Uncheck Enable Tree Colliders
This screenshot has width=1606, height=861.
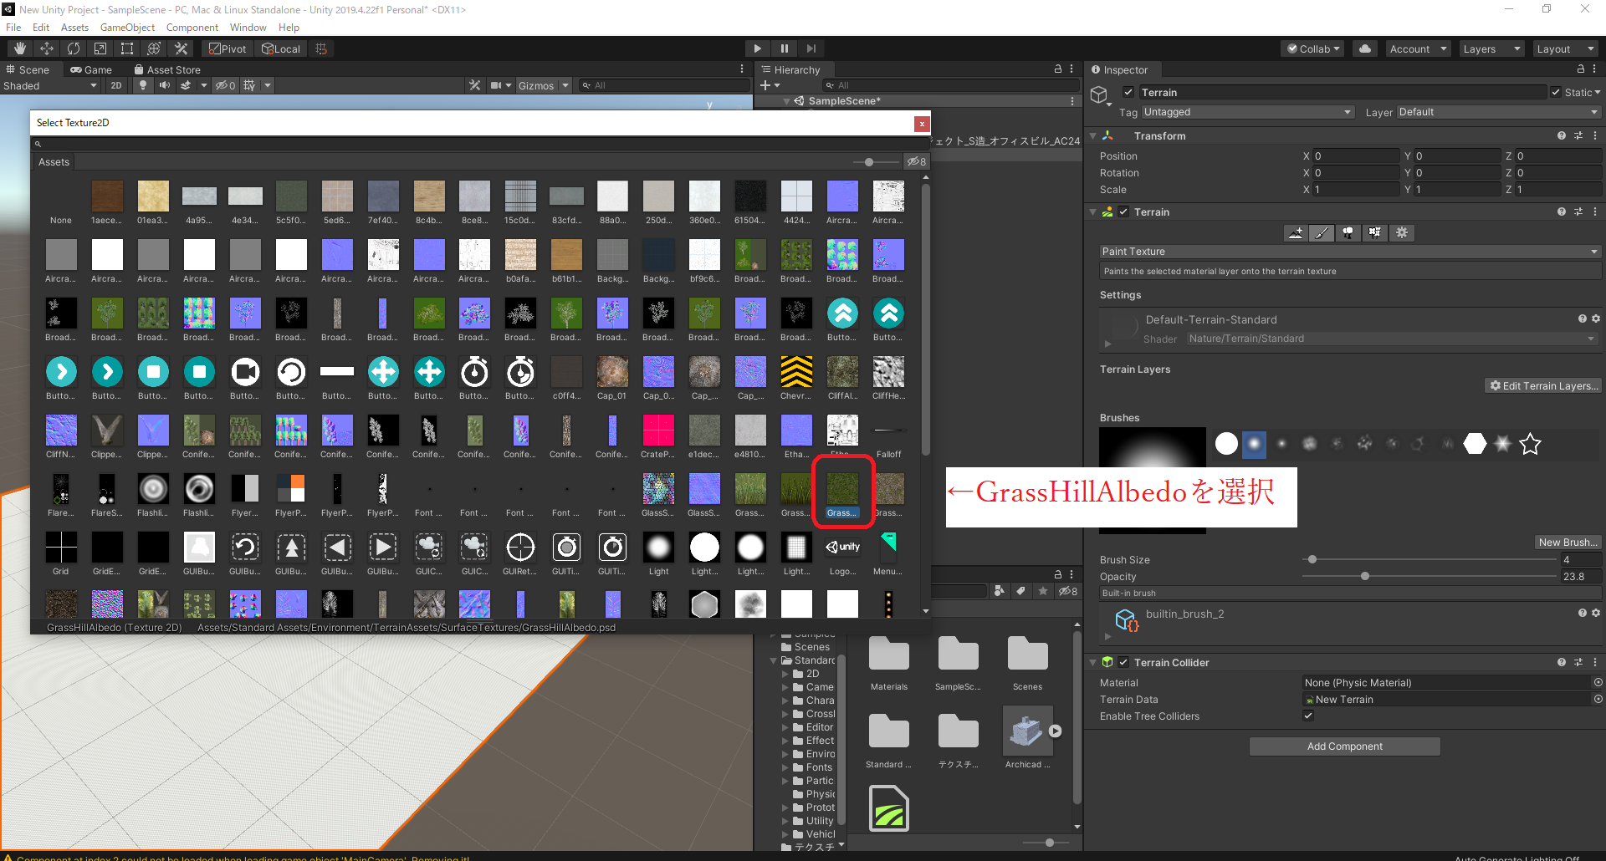[x=1308, y=716]
